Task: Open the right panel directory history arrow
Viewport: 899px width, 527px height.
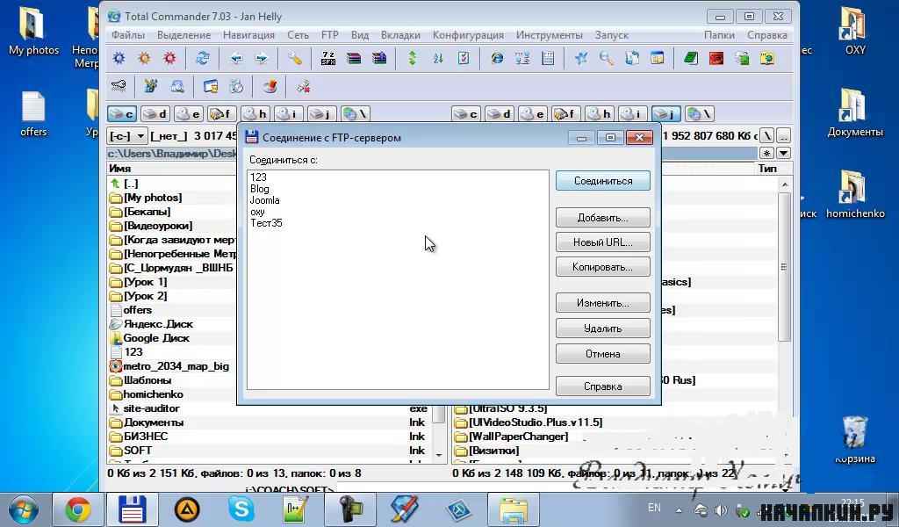Action: 783,153
